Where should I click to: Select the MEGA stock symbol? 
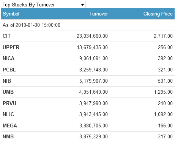pyautogui.click(x=10, y=126)
